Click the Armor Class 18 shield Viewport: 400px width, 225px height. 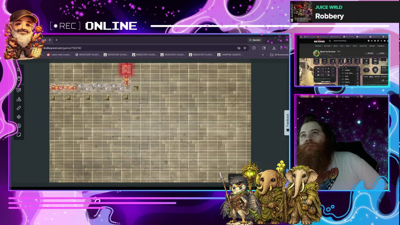(x=375, y=70)
